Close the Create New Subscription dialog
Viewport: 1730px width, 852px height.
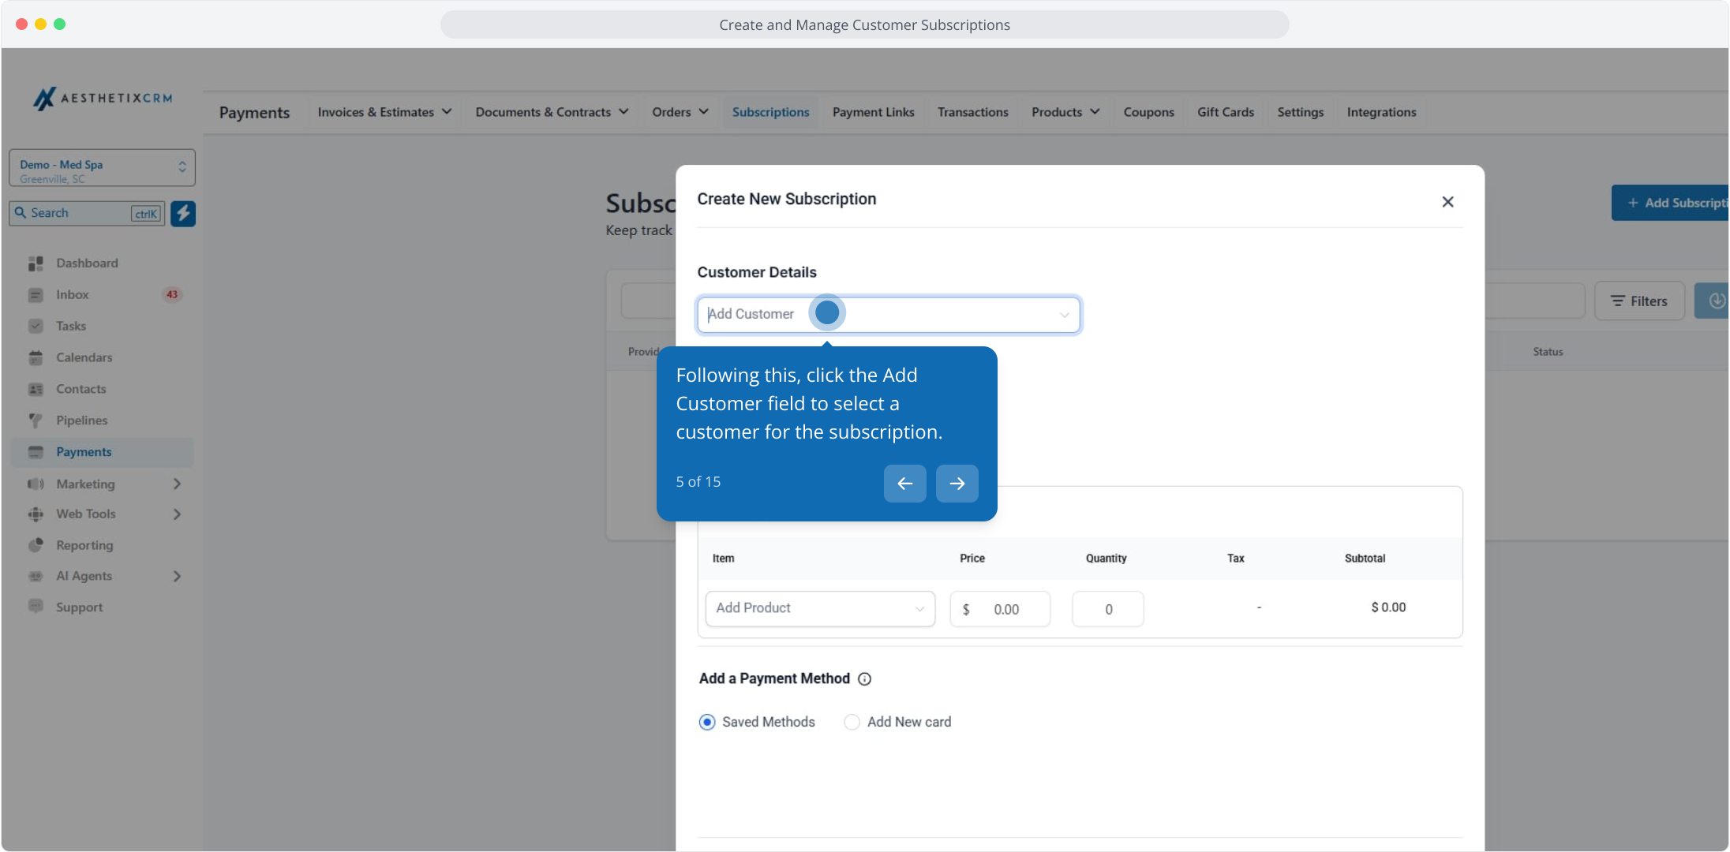(x=1447, y=202)
